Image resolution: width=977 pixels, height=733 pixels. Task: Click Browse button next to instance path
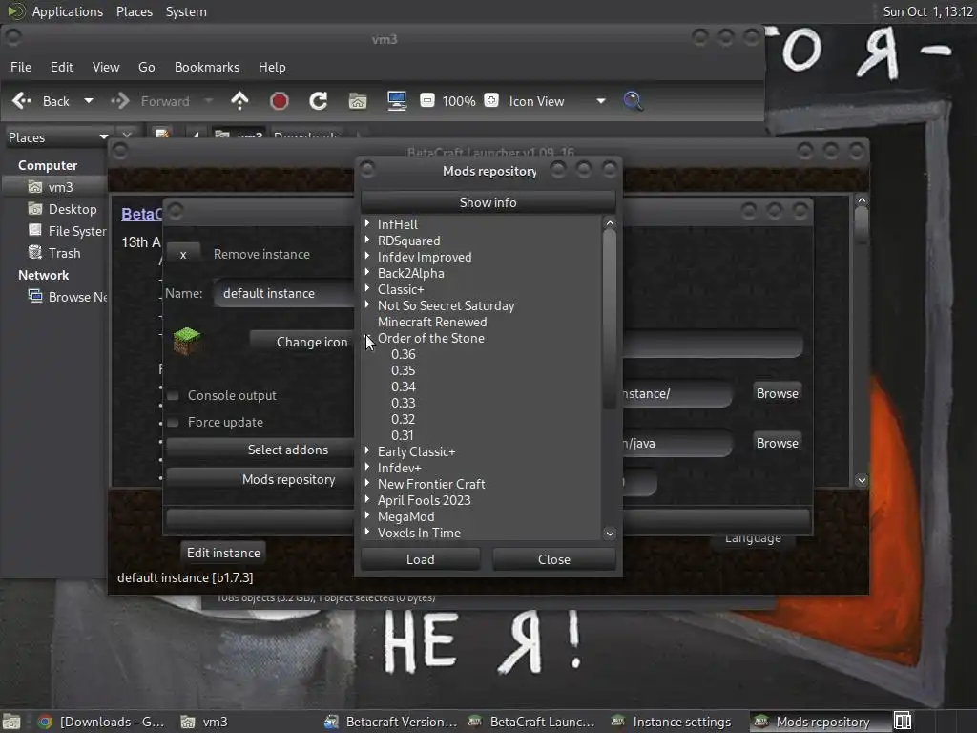point(777,393)
